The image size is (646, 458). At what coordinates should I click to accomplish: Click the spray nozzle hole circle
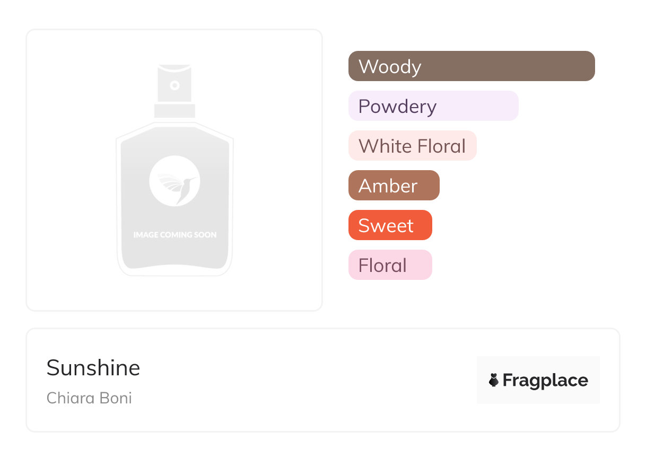click(174, 85)
